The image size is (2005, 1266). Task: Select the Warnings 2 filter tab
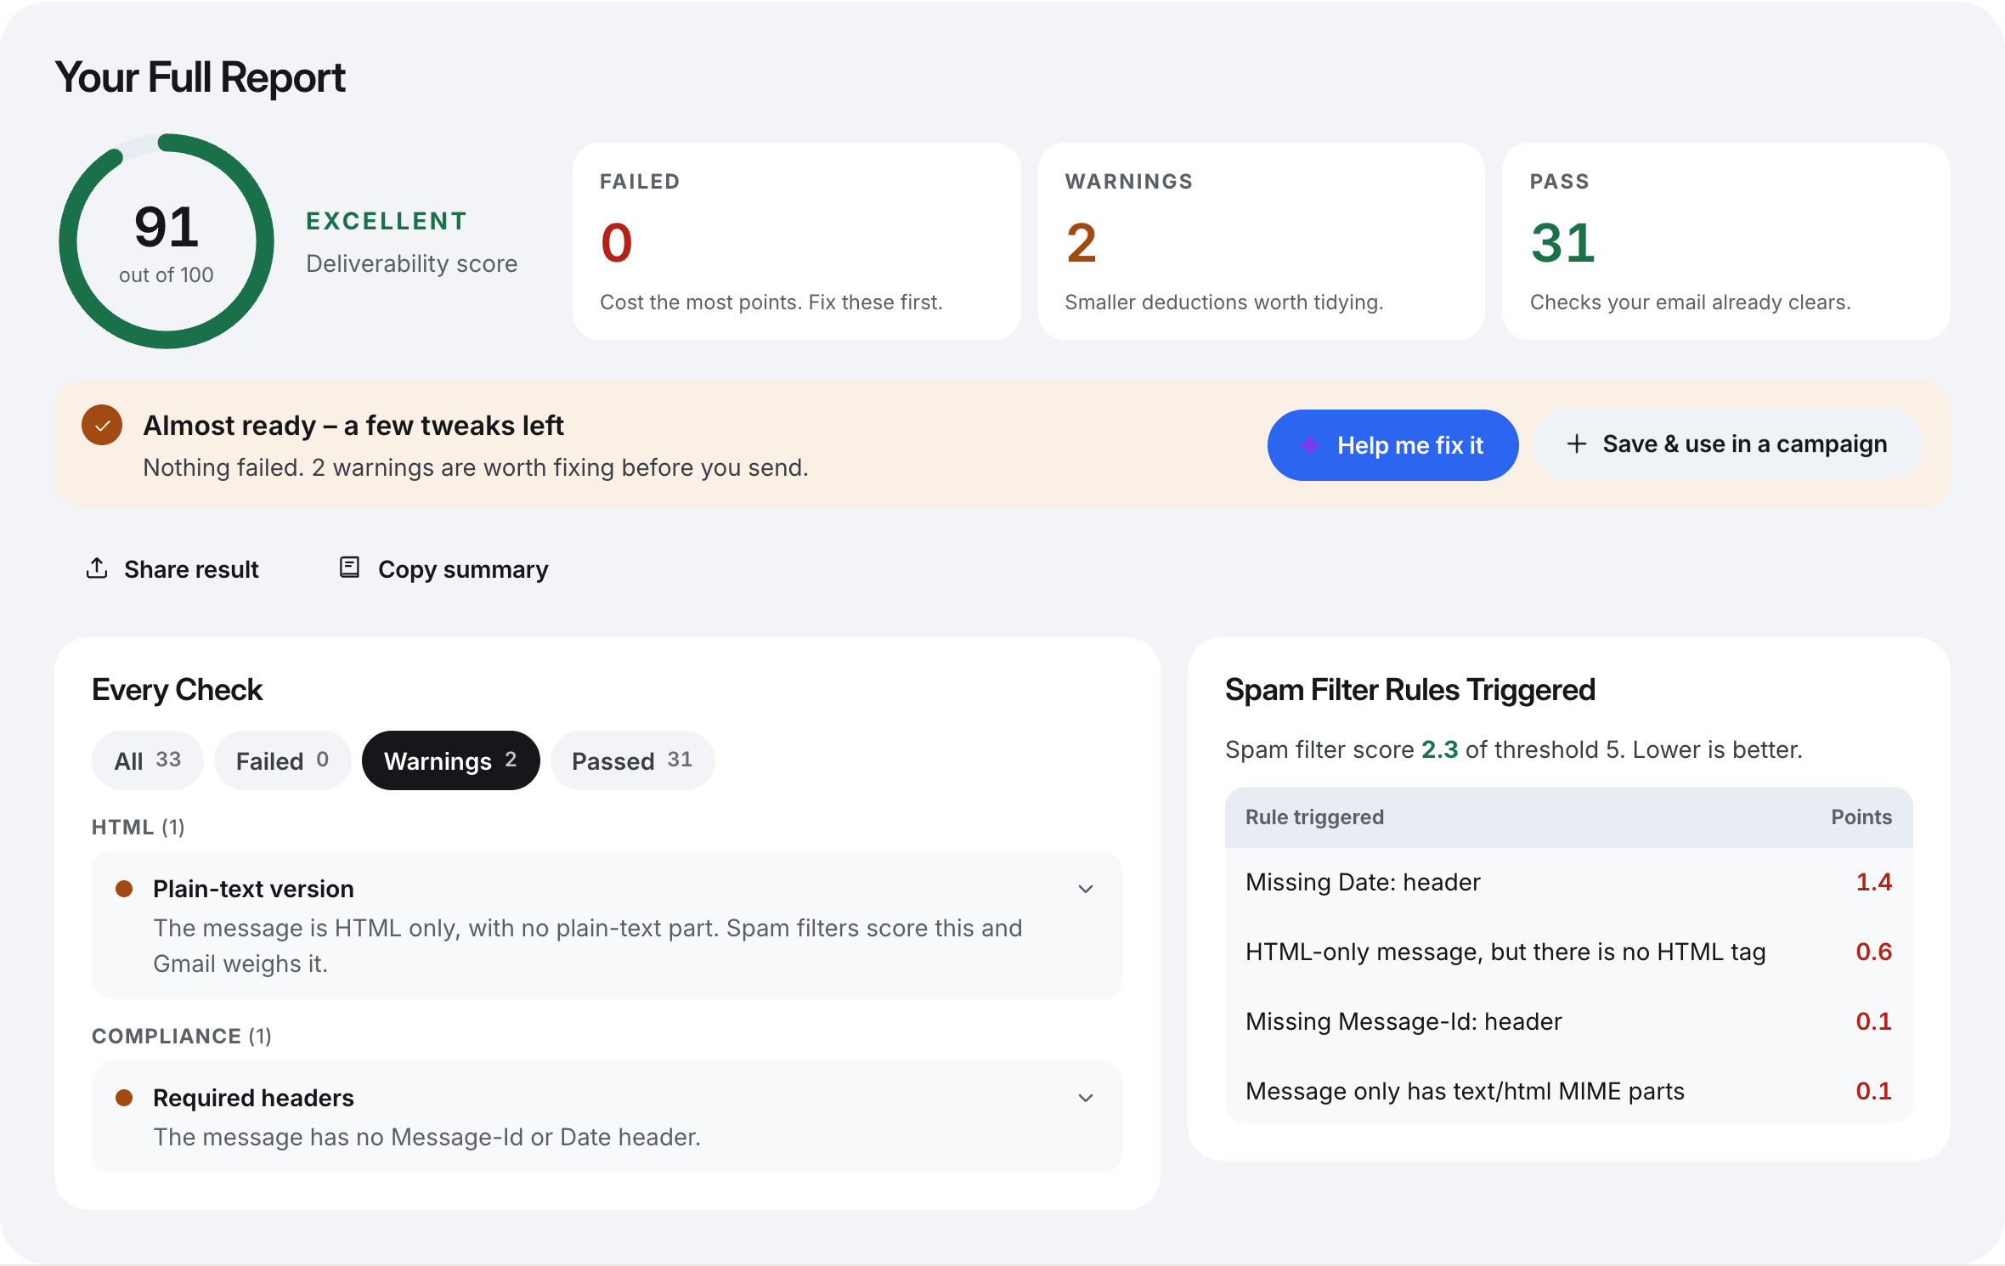click(x=450, y=760)
